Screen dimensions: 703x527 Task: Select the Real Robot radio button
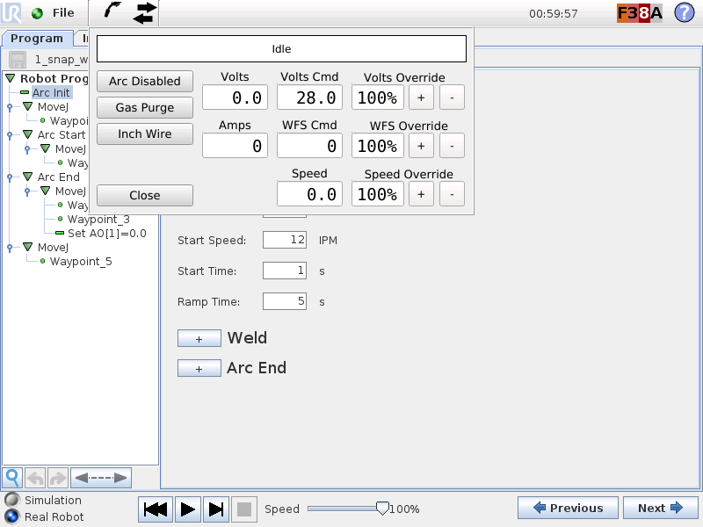point(11,516)
